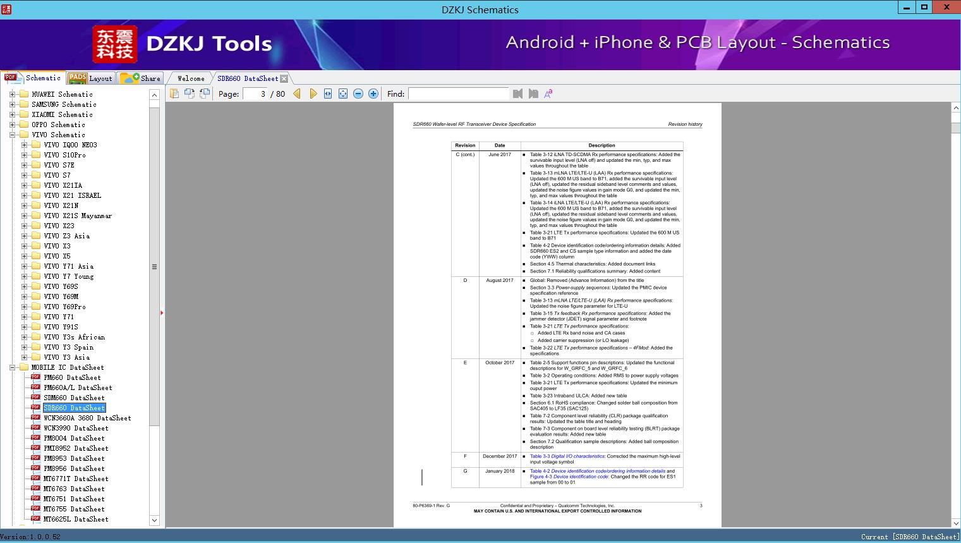961x543 pixels.
Task: Select VIVO S7E tree item
Action: [59, 165]
